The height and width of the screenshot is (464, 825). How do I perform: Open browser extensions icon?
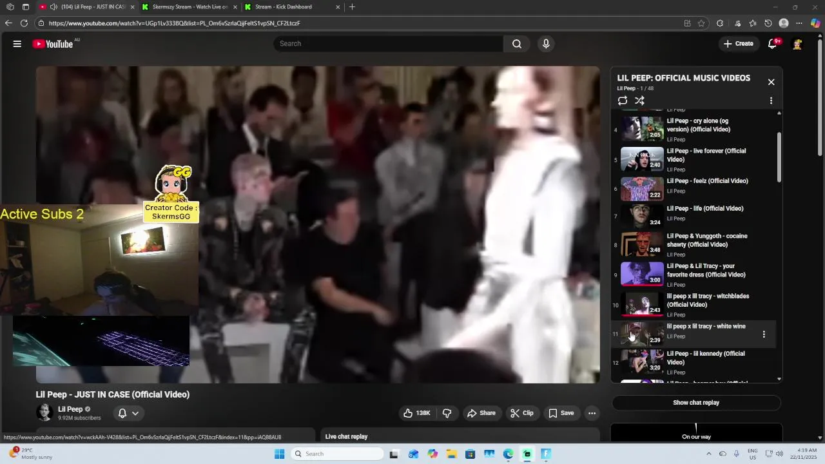click(720, 23)
